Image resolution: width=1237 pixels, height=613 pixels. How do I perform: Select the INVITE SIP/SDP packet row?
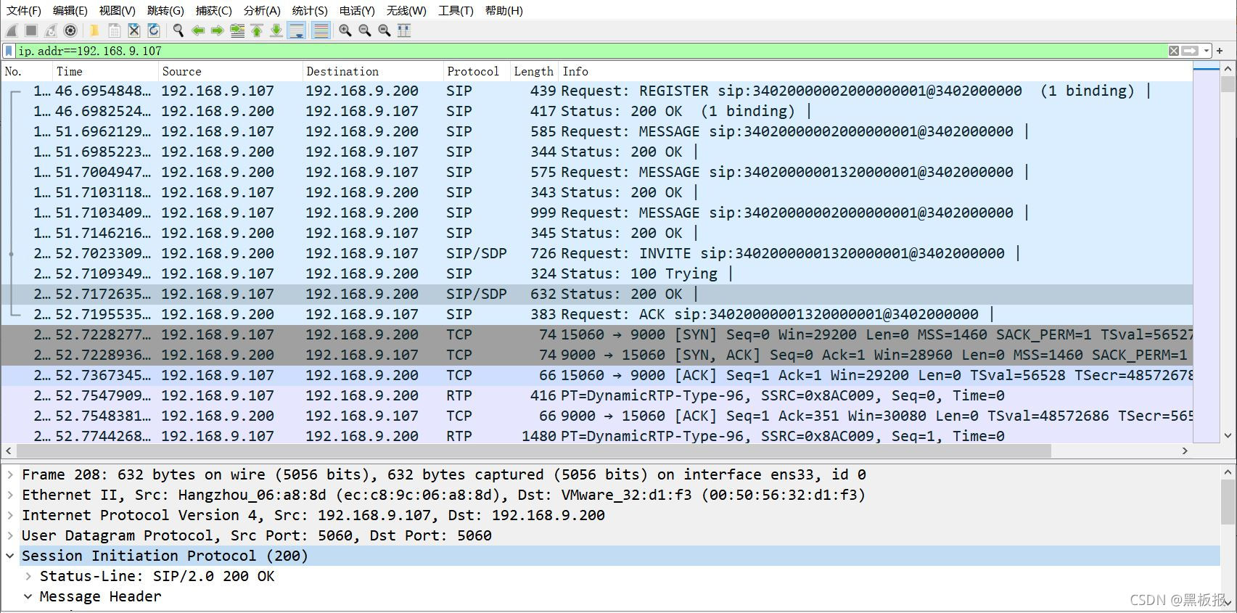click(596, 253)
